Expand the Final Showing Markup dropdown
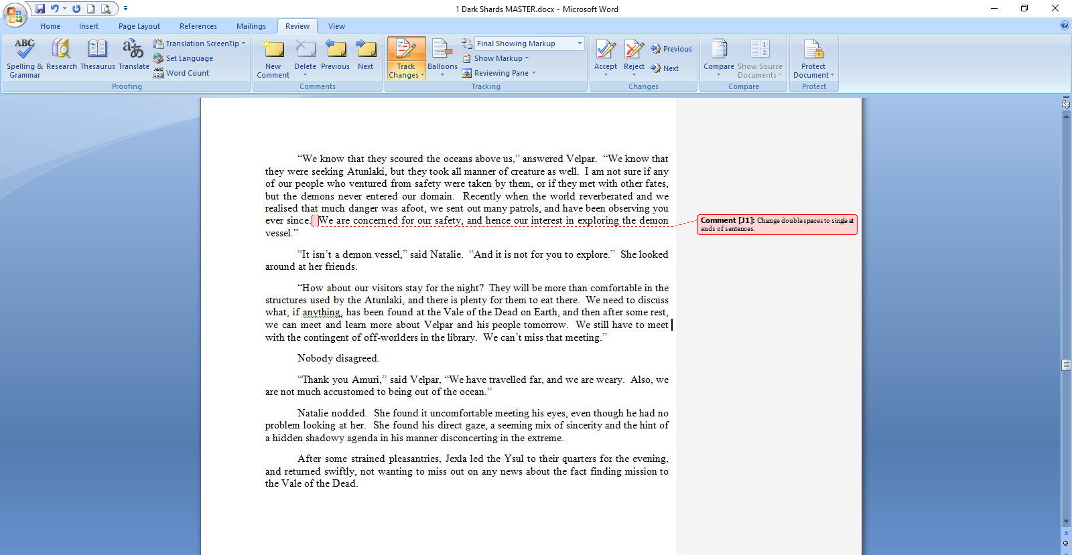 click(x=580, y=44)
